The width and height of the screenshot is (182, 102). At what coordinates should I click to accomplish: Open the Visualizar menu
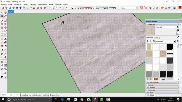(x=18, y=5)
